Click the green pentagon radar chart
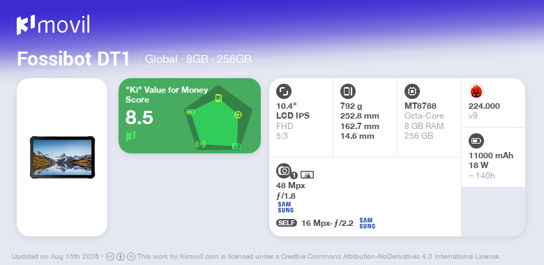Image resolution: width=544 pixels, height=265 pixels. click(x=218, y=118)
